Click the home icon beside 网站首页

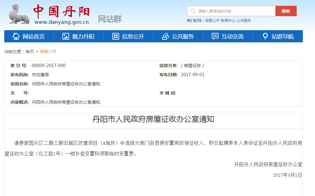(16, 36)
